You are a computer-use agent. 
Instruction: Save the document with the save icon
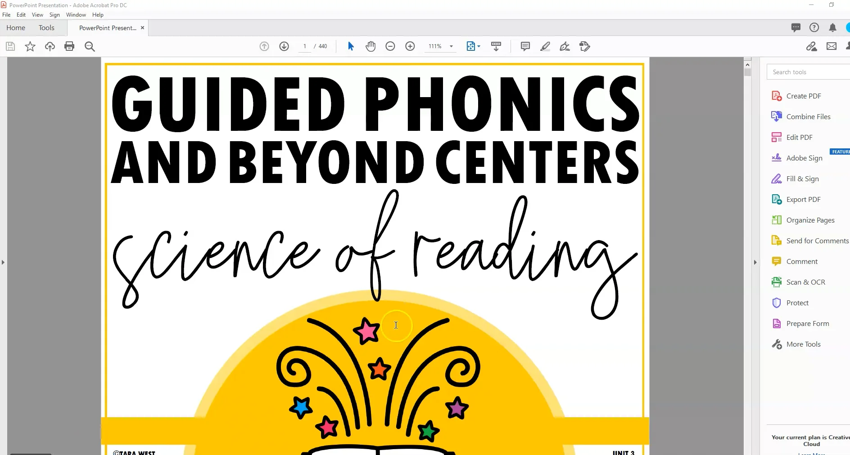pyautogui.click(x=10, y=46)
